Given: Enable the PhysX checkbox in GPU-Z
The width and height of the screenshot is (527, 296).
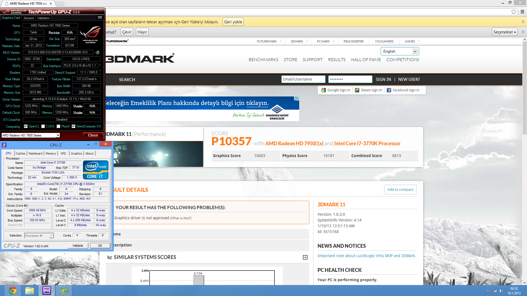Looking at the screenshot, I should [x=58, y=126].
